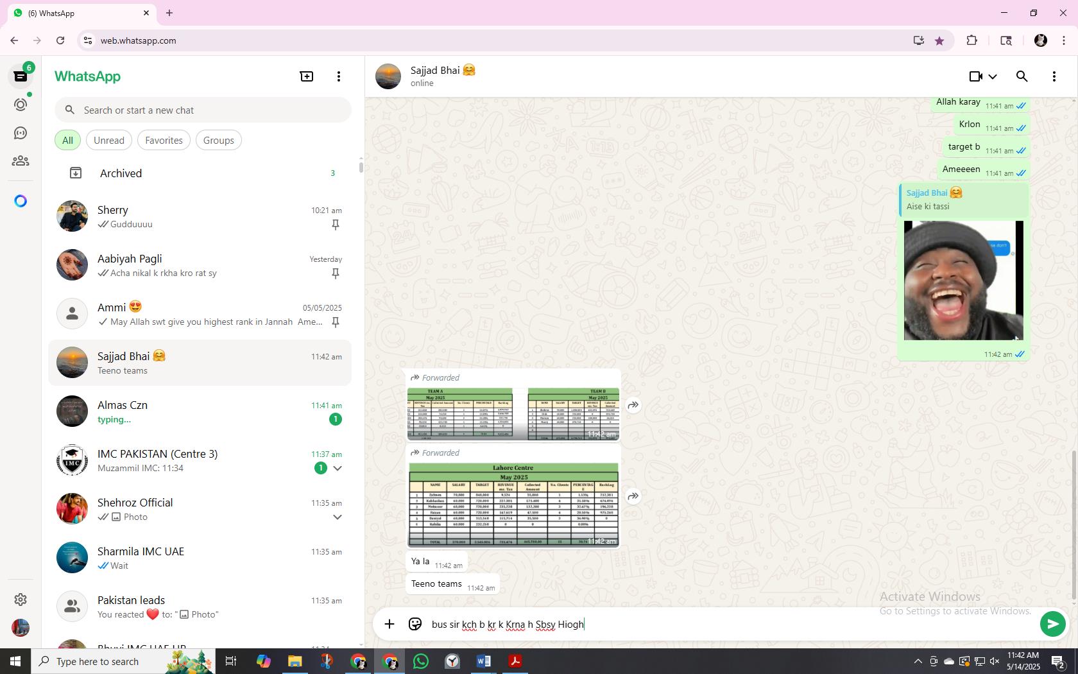Open the Aabiyah Pagli chat
The height and width of the screenshot is (674, 1078).
(200, 265)
